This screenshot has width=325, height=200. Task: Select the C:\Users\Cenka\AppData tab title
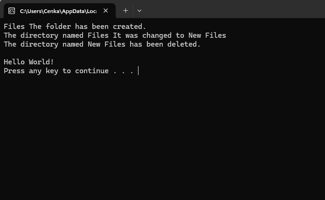pyautogui.click(x=58, y=11)
